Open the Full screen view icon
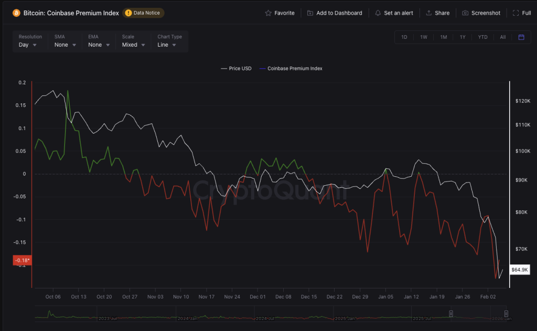 pos(515,13)
